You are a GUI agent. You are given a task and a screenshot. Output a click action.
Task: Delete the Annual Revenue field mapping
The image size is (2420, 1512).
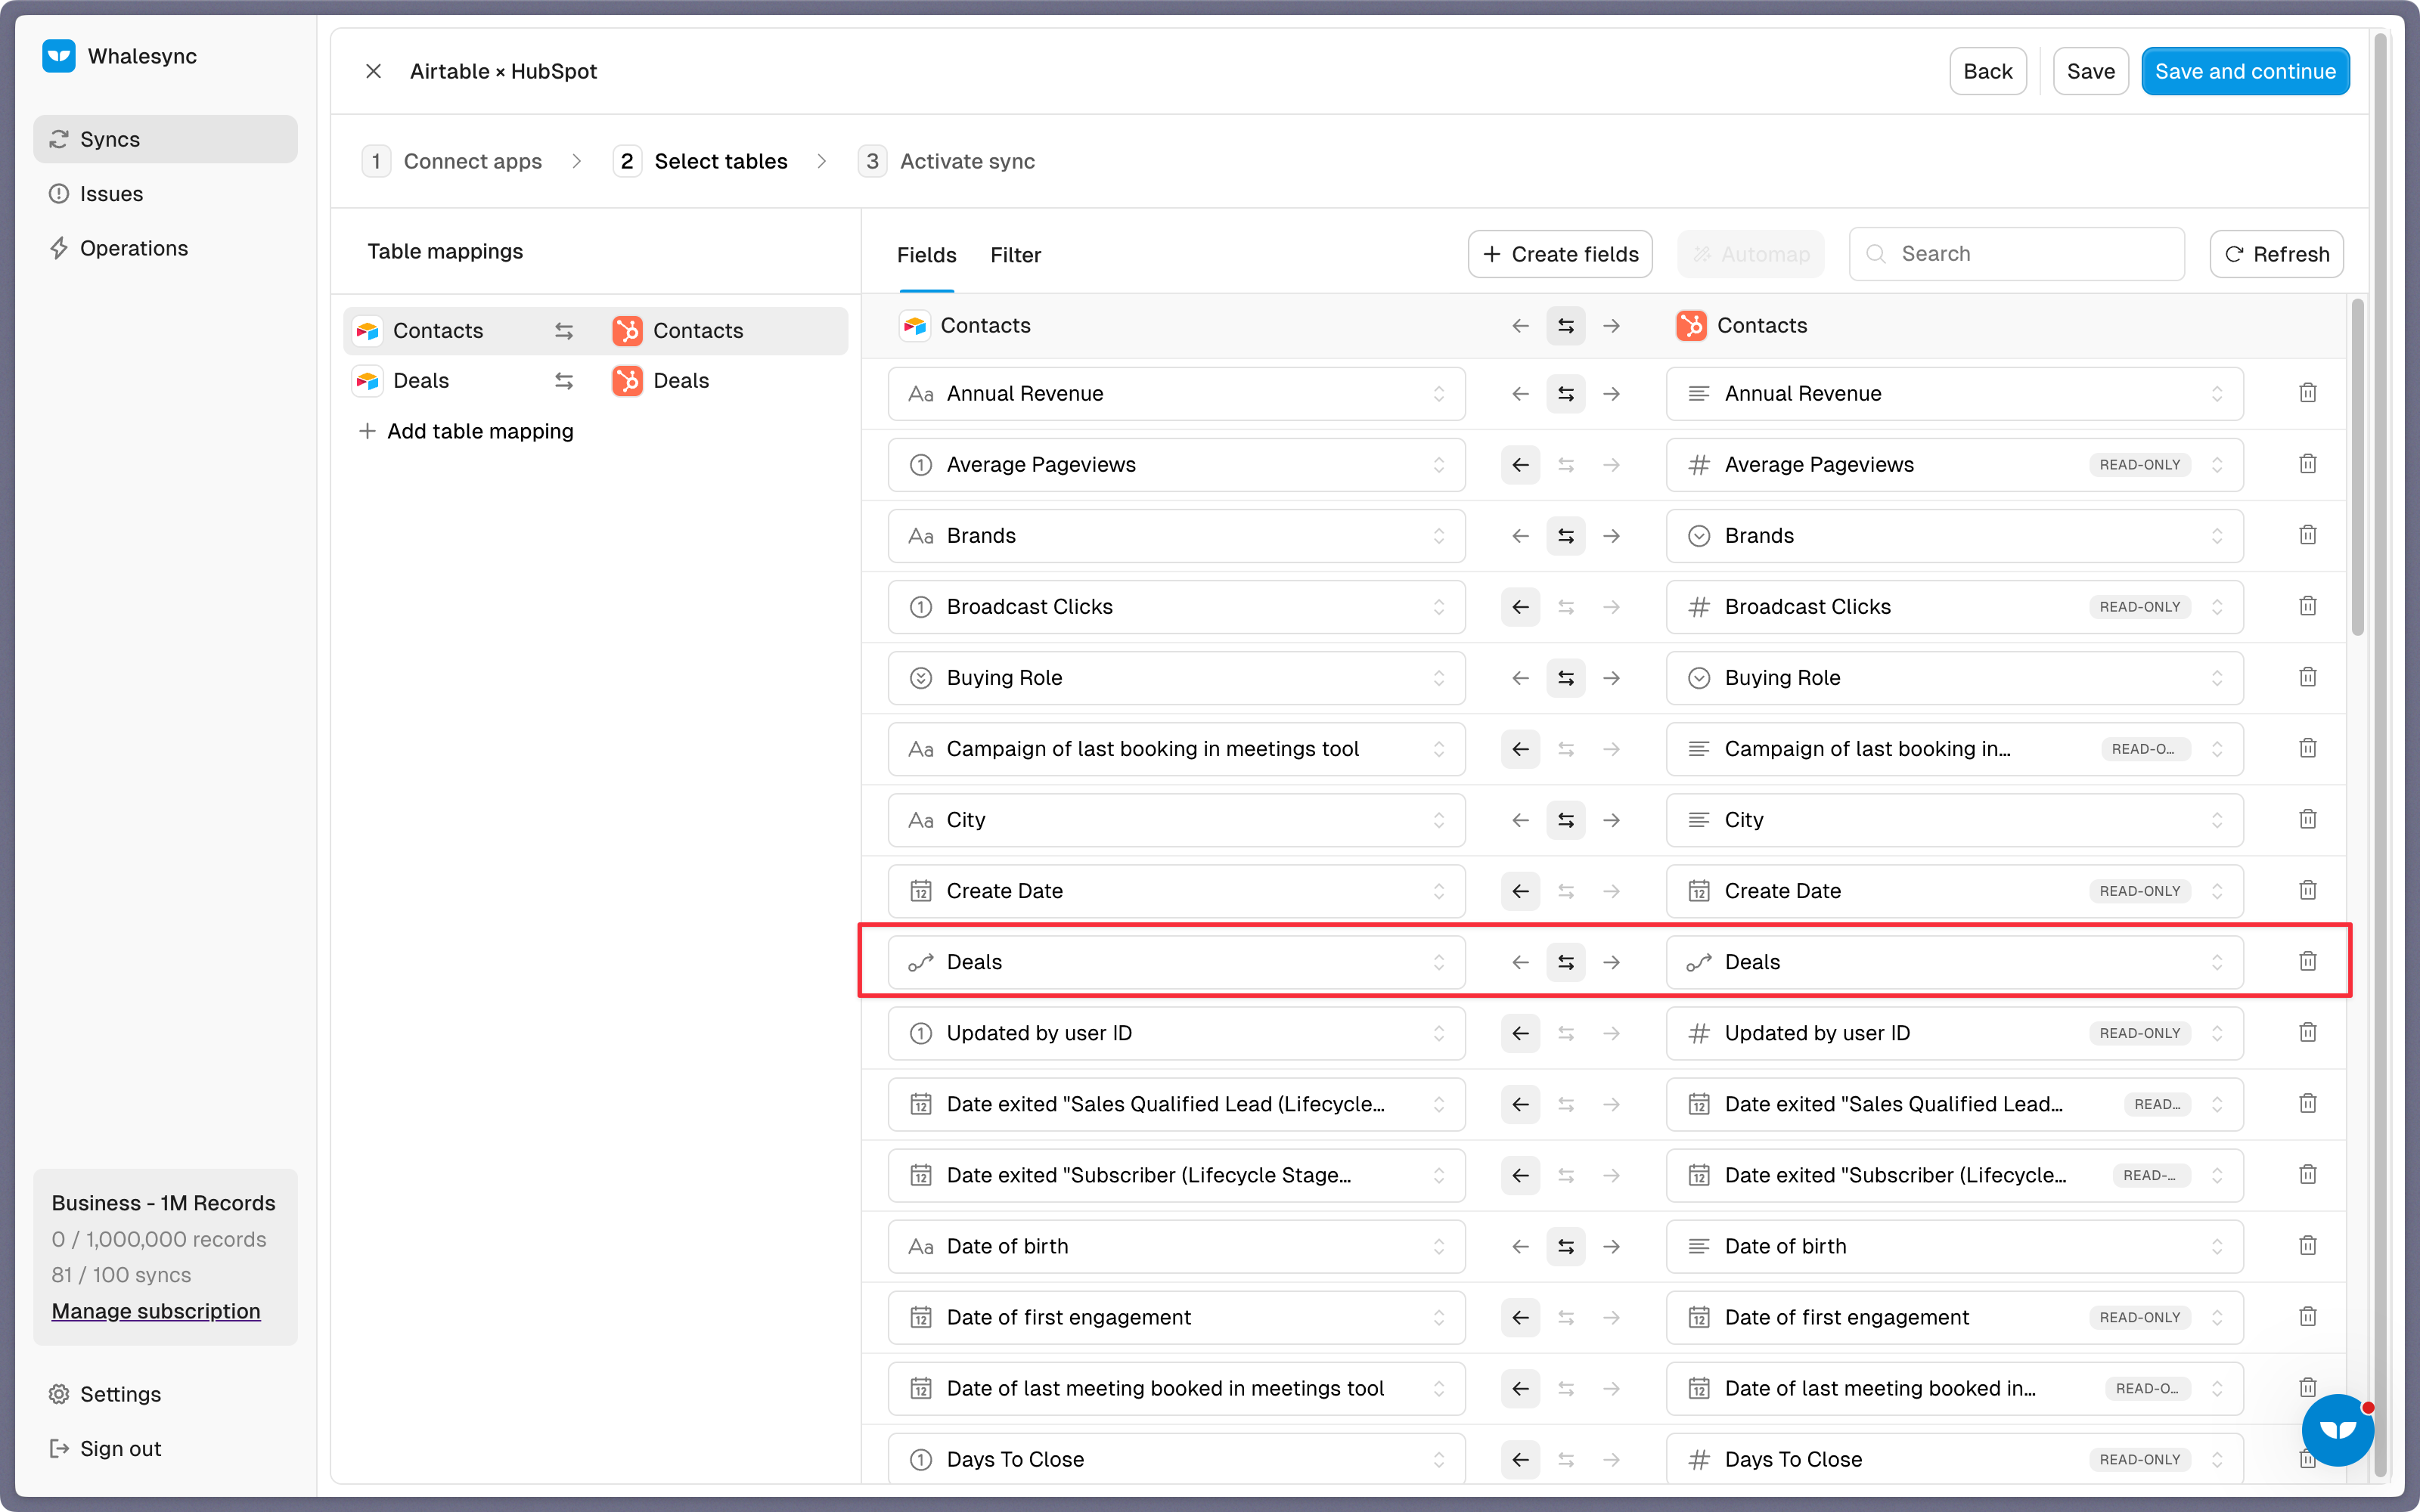[x=2307, y=393]
